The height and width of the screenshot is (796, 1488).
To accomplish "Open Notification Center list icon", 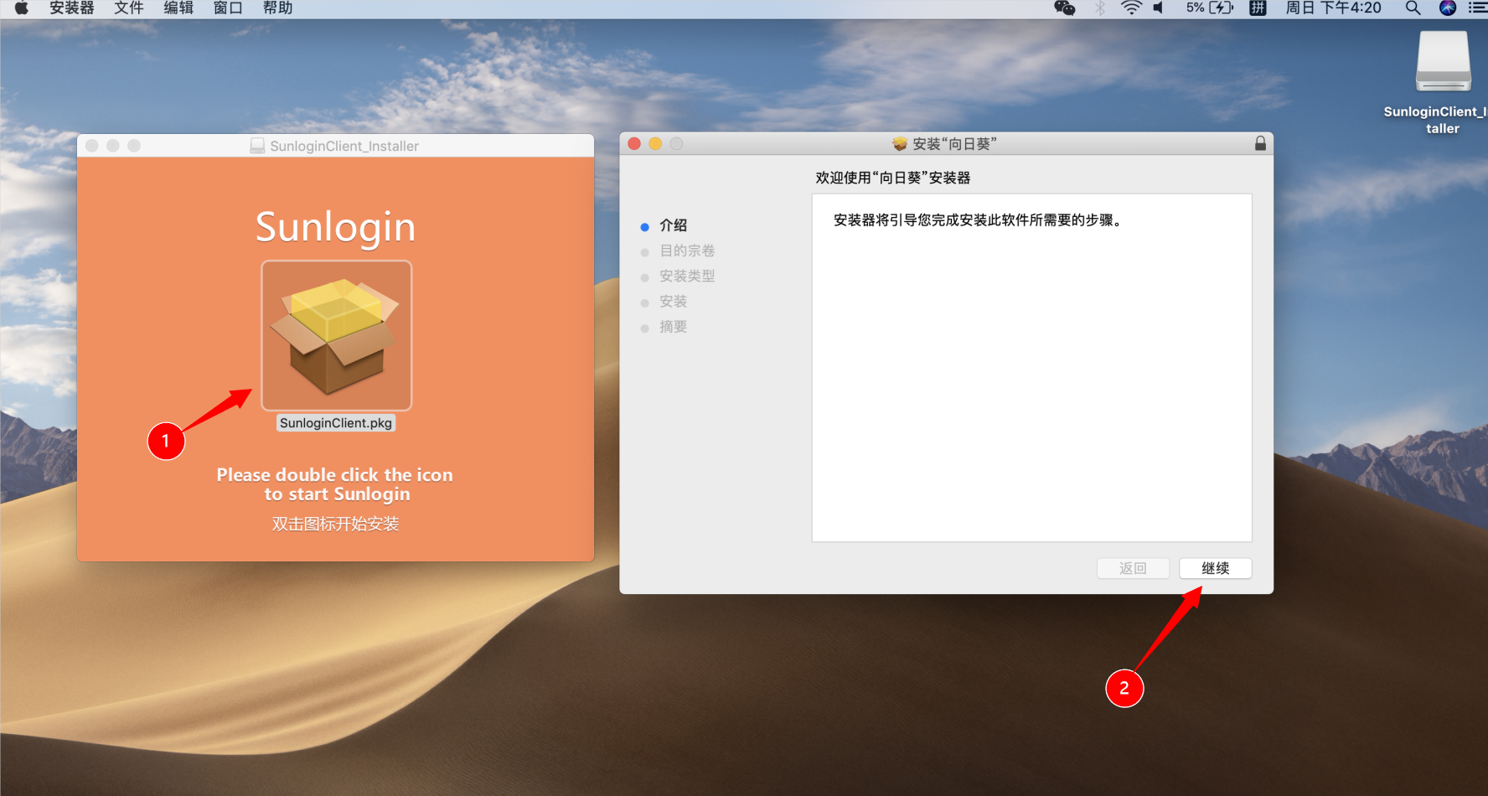I will [1478, 8].
